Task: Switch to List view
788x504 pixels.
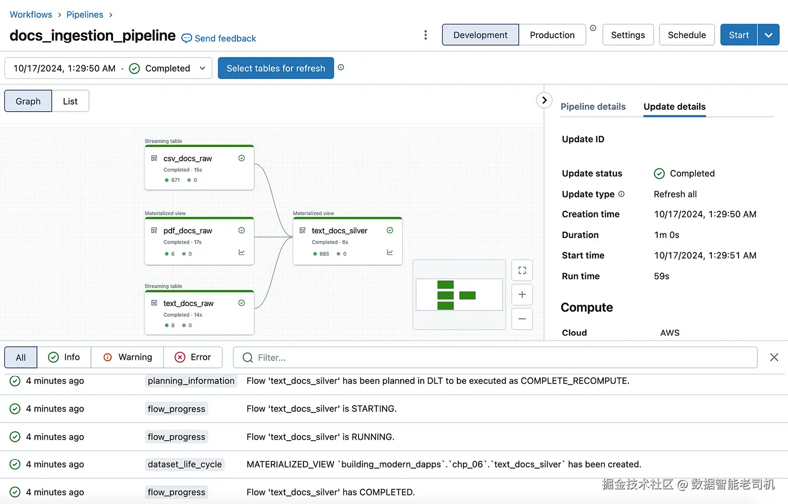Action: pos(70,101)
